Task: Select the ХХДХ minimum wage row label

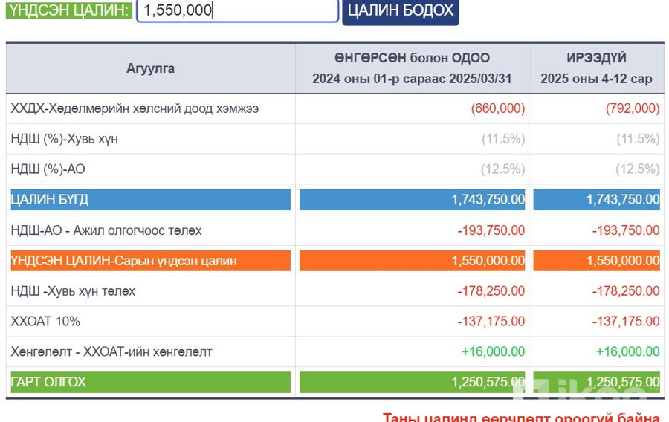Action: point(135,108)
